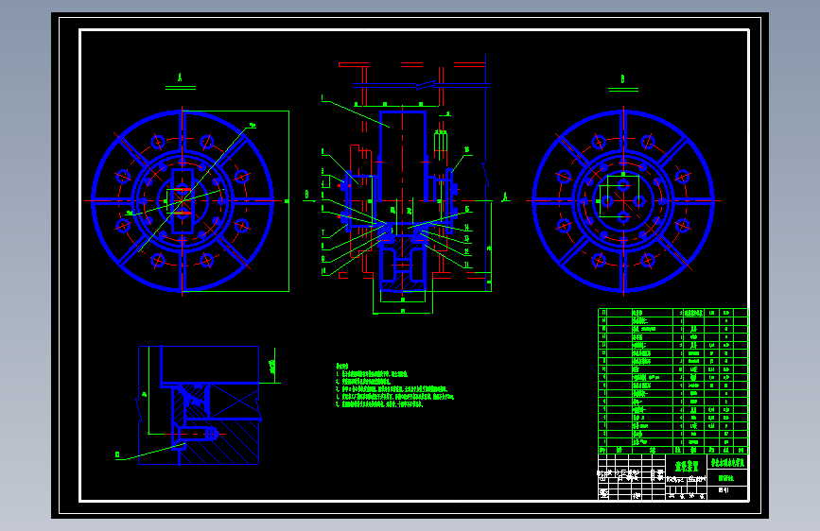The image size is (820, 531).
Task: Click the green drawing name in the title block
Action: click(687, 466)
